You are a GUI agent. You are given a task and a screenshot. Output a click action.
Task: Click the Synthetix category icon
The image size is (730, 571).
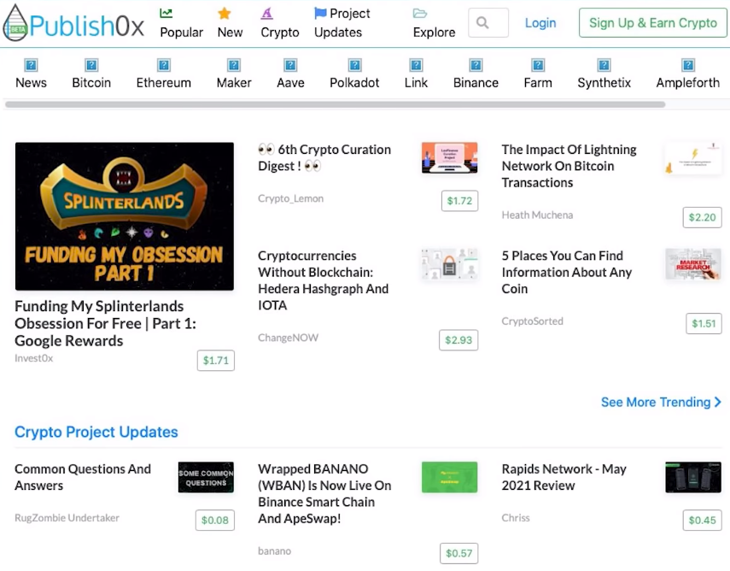[604, 65]
